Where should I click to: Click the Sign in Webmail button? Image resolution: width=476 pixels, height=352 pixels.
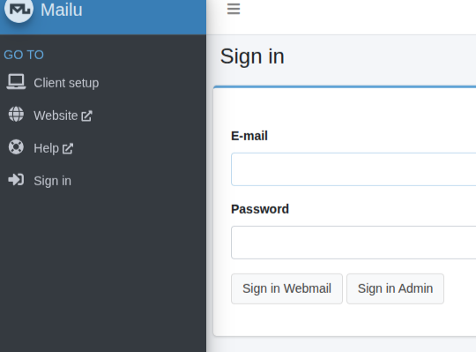click(x=286, y=288)
